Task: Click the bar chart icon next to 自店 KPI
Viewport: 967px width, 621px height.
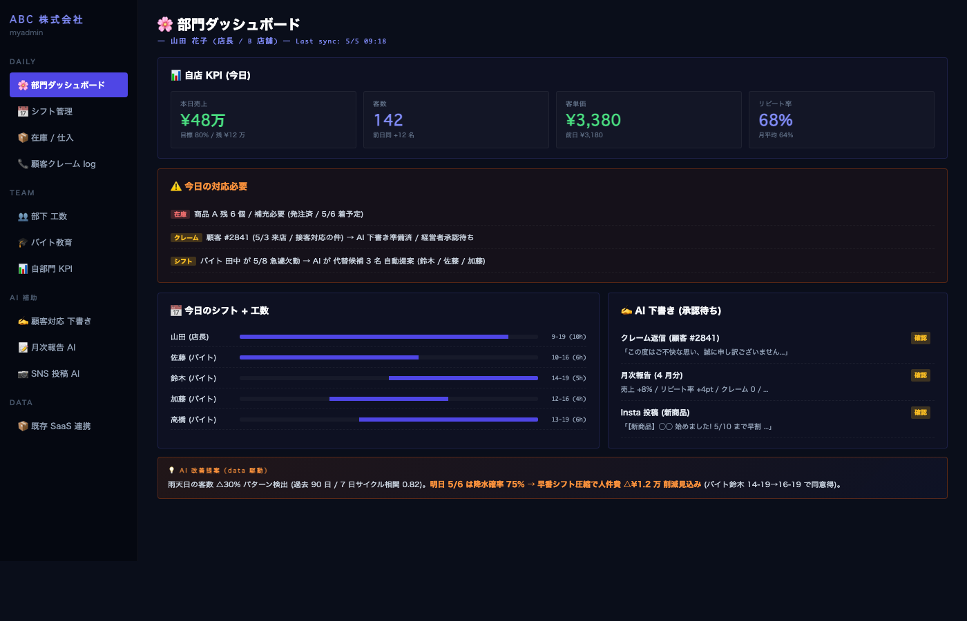Action: (176, 75)
